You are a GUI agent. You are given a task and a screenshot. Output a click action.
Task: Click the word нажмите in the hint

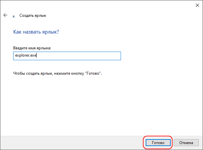[x=60, y=73]
